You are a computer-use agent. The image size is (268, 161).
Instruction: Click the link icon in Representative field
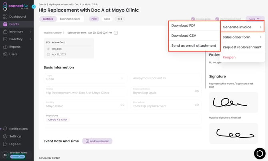(197, 91)
